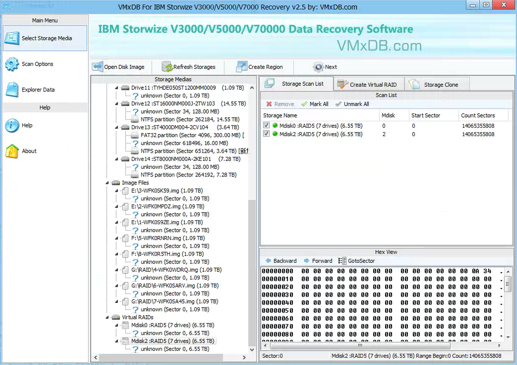Sort by the Count Sectors column header
Viewport: 517px width, 365px height.
(x=483, y=115)
